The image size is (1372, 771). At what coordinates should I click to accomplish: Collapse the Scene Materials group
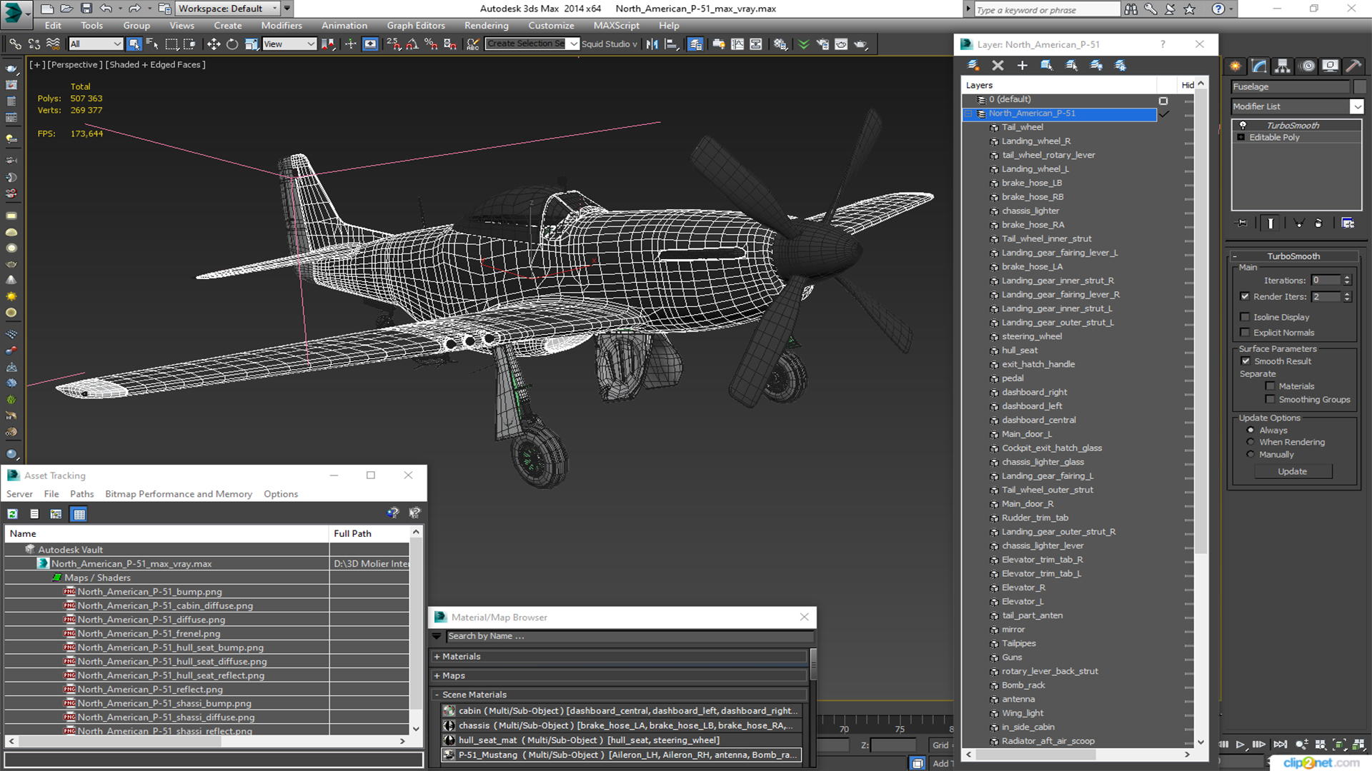(437, 695)
